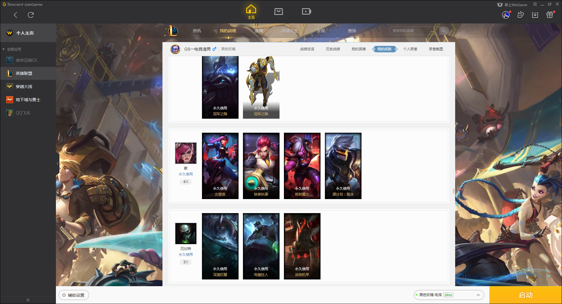
Task: Open the gift box icon
Action: point(550,15)
